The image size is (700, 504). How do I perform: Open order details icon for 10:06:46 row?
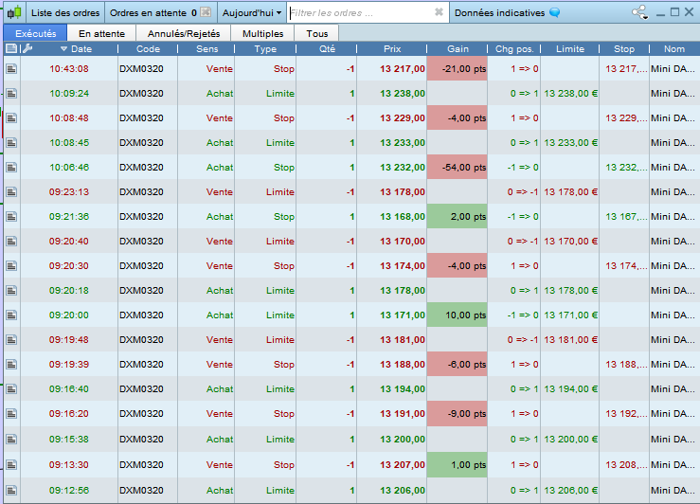click(x=11, y=168)
